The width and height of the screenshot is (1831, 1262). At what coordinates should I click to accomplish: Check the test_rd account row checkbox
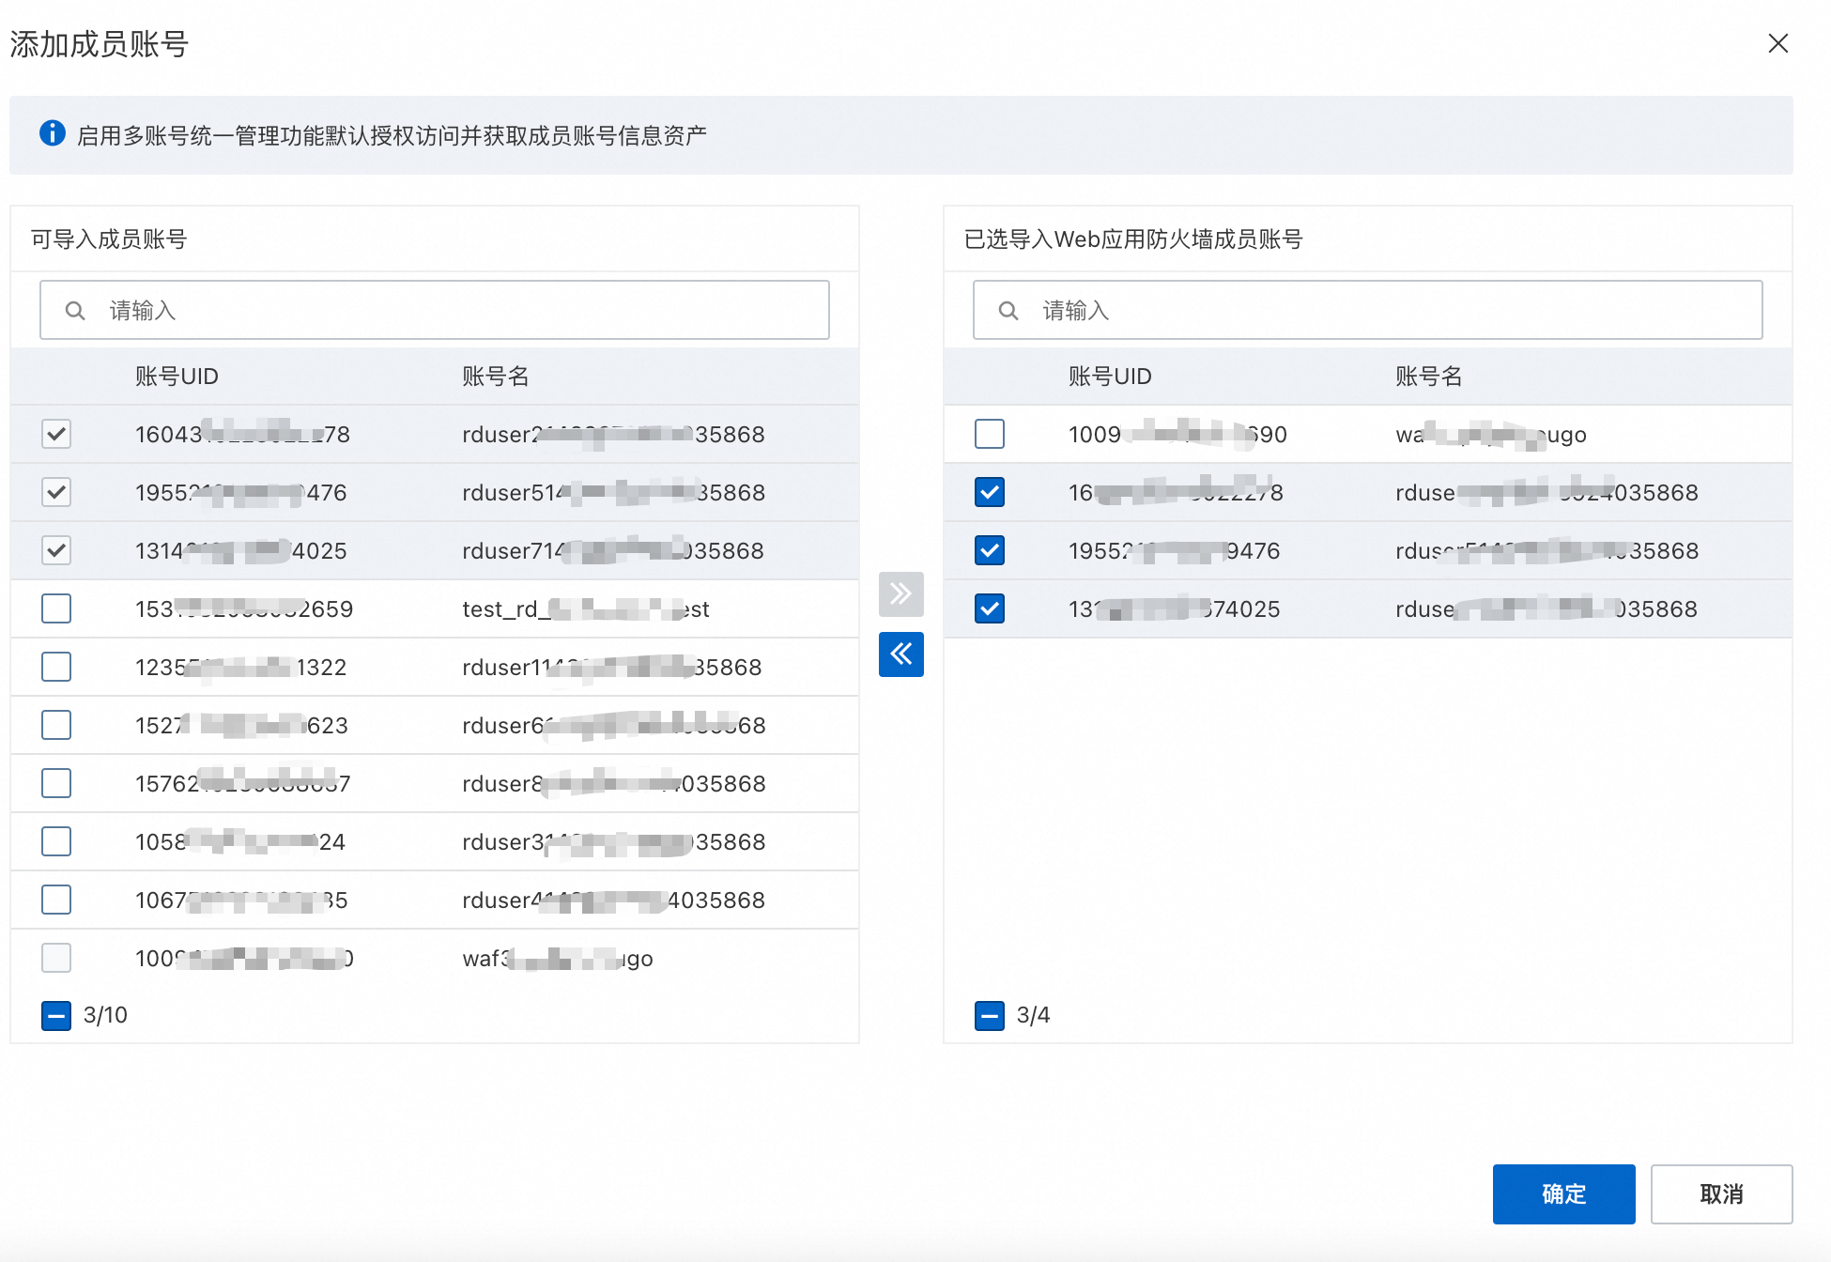coord(56,608)
